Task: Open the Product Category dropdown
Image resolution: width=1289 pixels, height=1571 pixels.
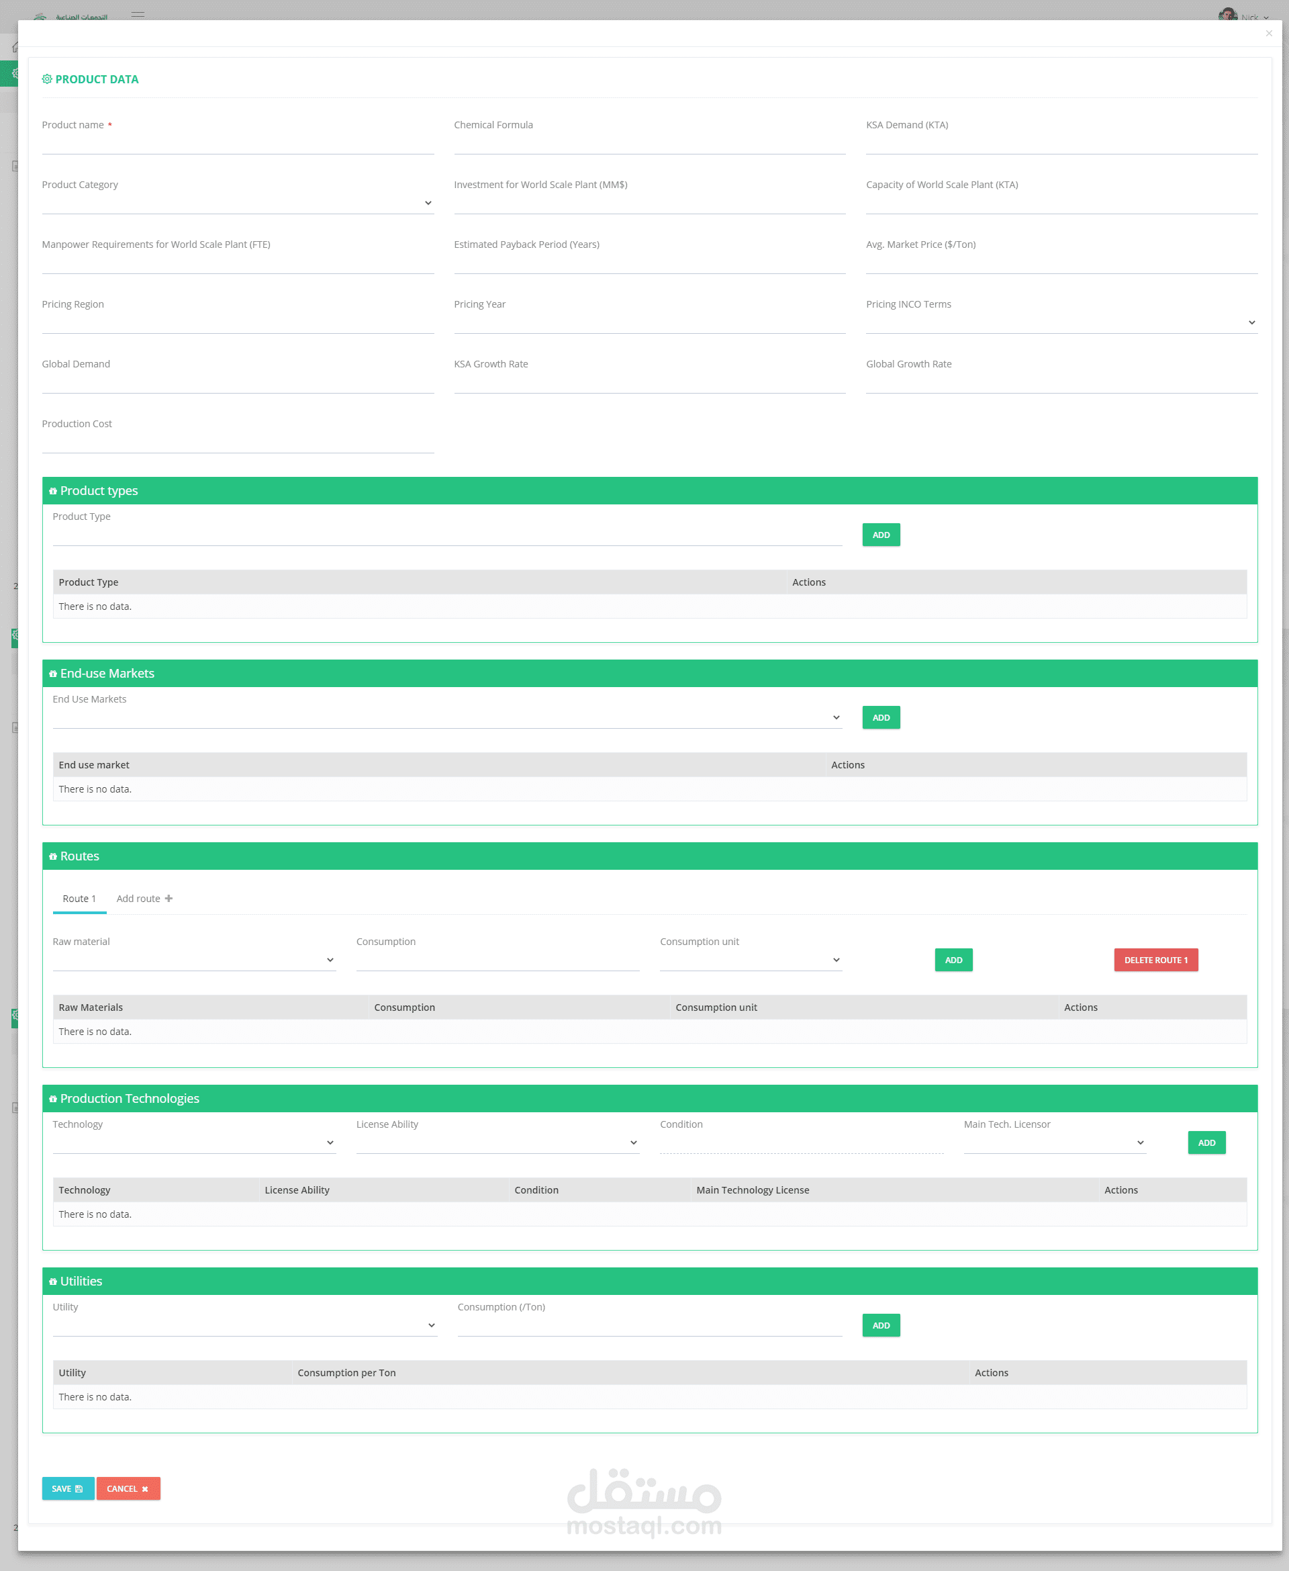Action: [238, 203]
